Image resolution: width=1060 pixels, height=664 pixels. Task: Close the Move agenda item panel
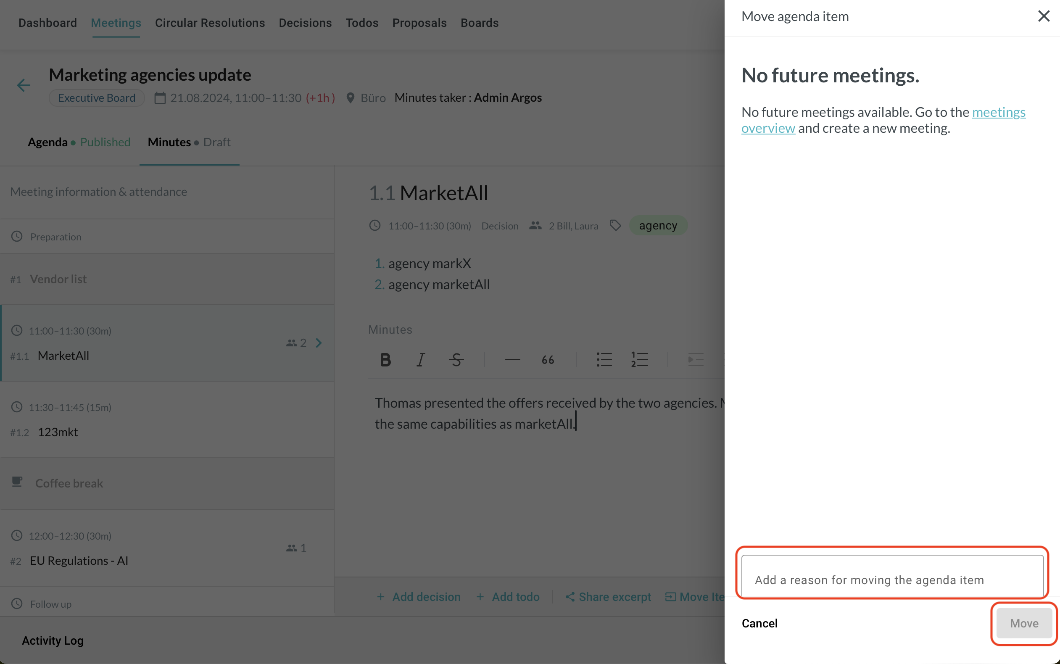click(x=1043, y=16)
